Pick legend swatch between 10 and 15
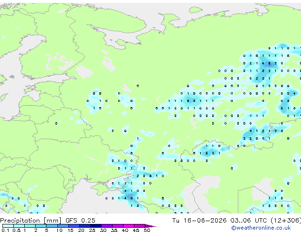 63,226
